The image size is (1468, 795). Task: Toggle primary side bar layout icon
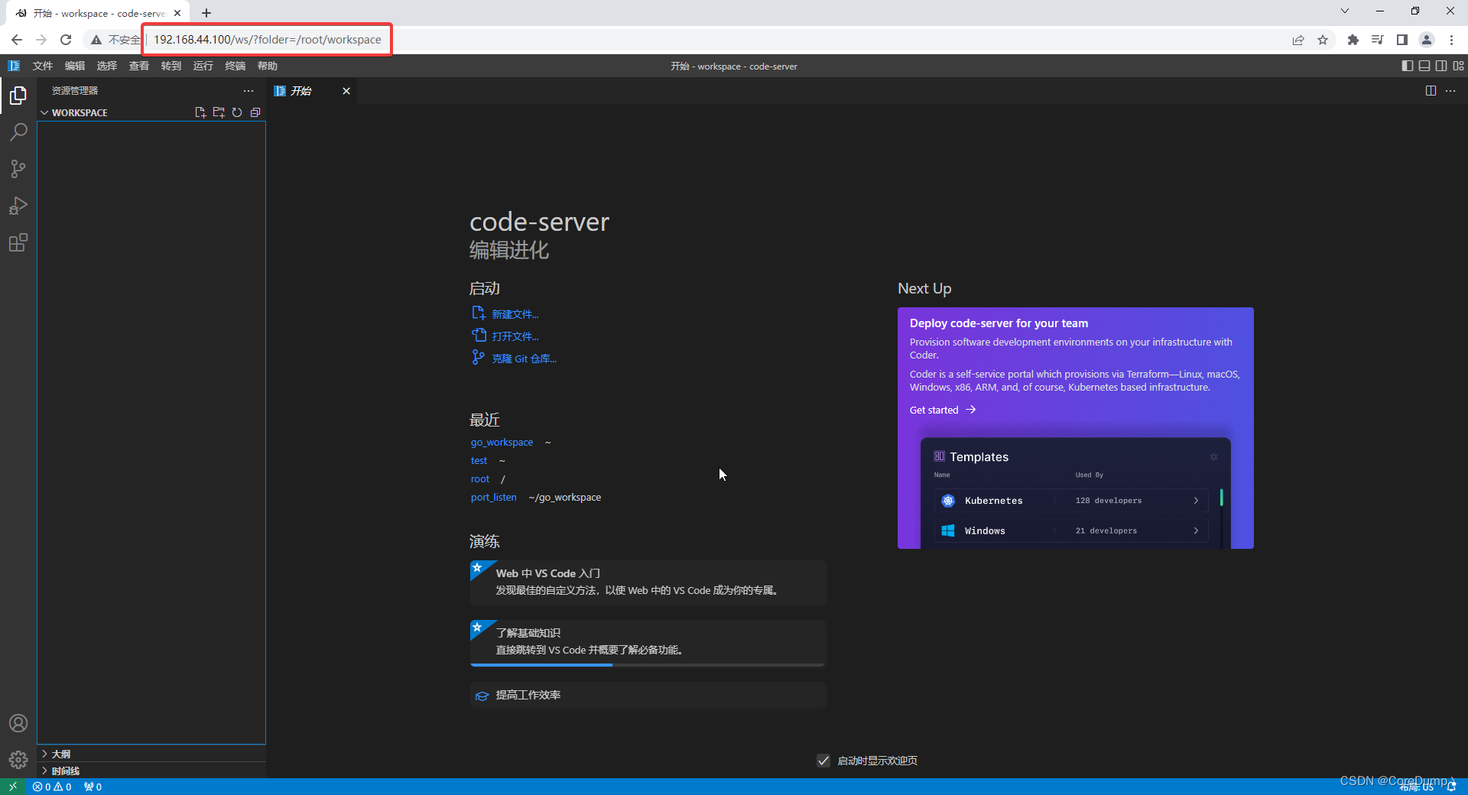click(1407, 66)
